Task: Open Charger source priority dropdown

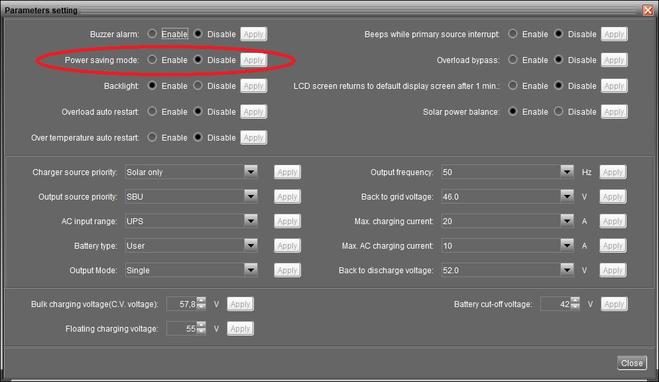Action: [x=251, y=172]
